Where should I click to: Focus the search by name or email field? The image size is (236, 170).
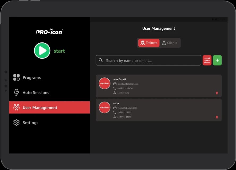coord(151,60)
